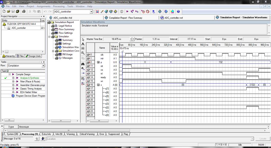The width and height of the screenshot is (271, 148).
Task: Switch to the ADC_controller.vwf tab
Action: coord(171,18)
